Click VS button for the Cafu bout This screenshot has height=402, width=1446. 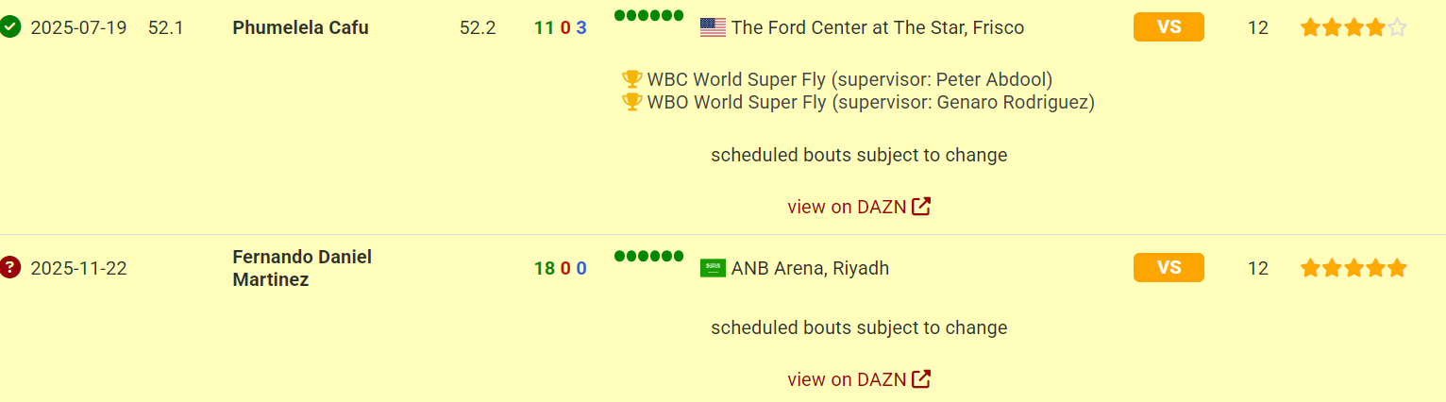(x=1169, y=27)
